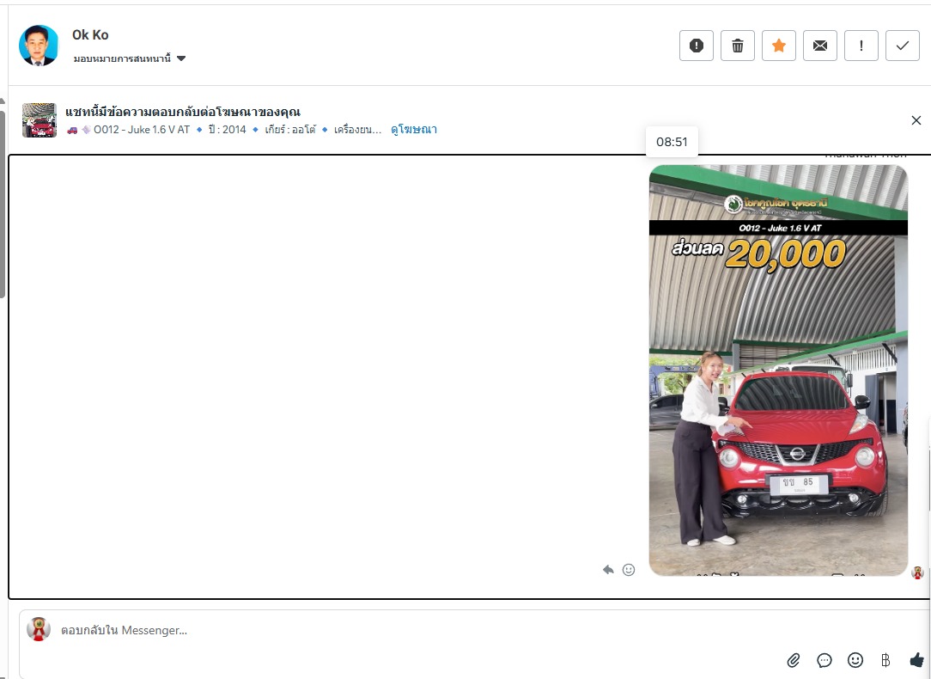Mark conversation unread with the envelope icon
Image resolution: width=931 pixels, height=679 pixels.
coord(820,46)
